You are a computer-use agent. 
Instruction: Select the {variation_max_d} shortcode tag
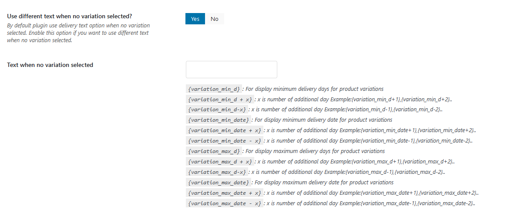pyautogui.click(x=214, y=151)
